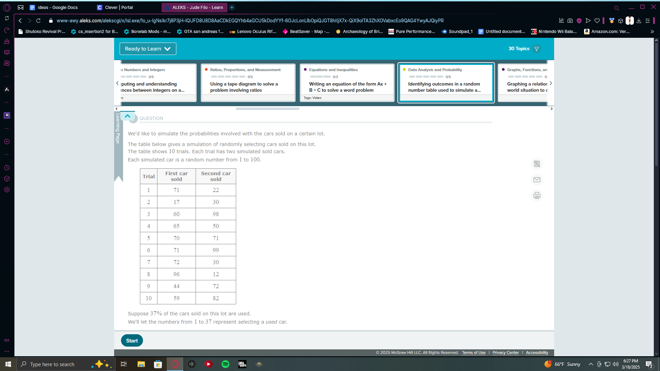Click the browser address bar URL

(x=250, y=21)
